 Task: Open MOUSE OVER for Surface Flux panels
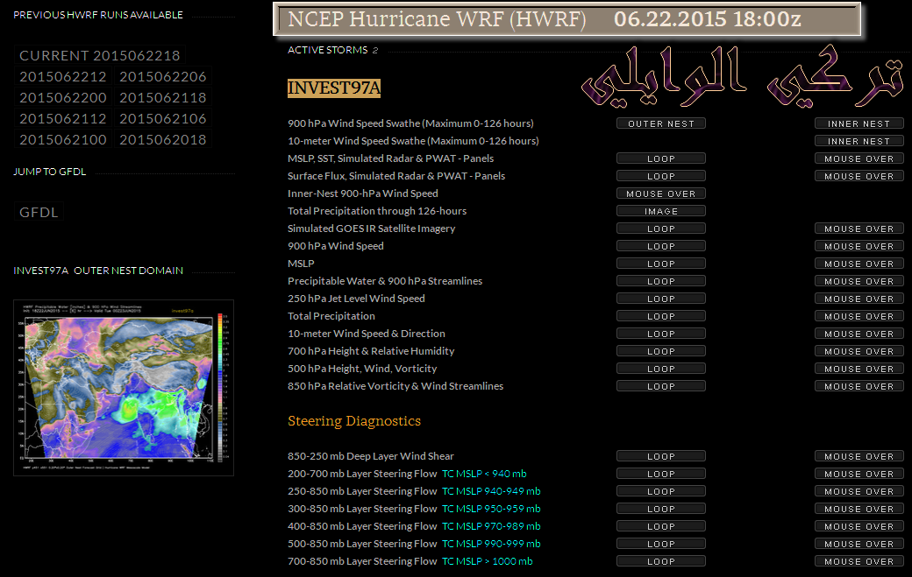tap(859, 176)
